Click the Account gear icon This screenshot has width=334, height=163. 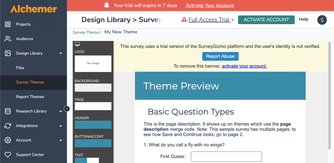point(8,140)
